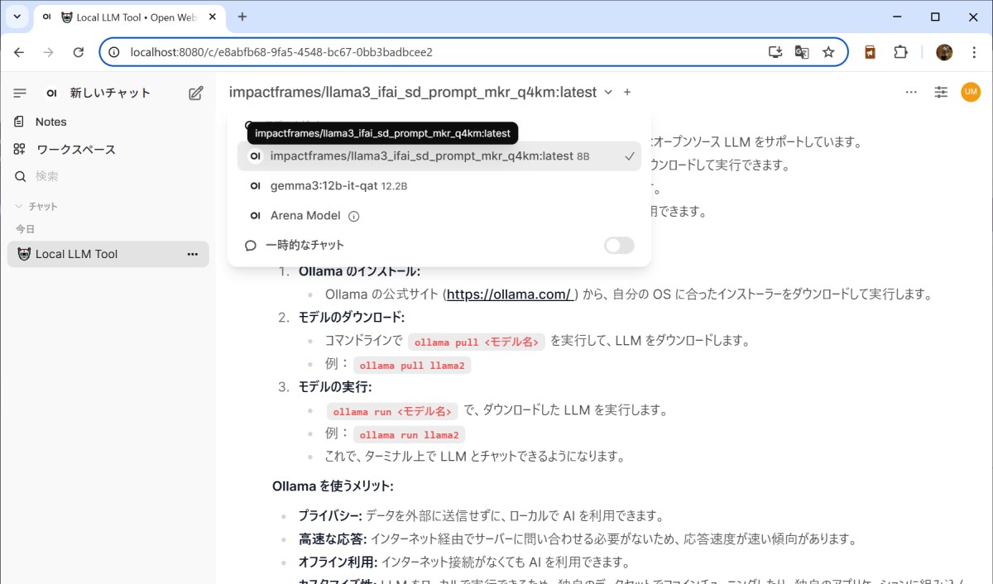Click the install app icon in address bar
The image size is (993, 584).
(x=775, y=52)
